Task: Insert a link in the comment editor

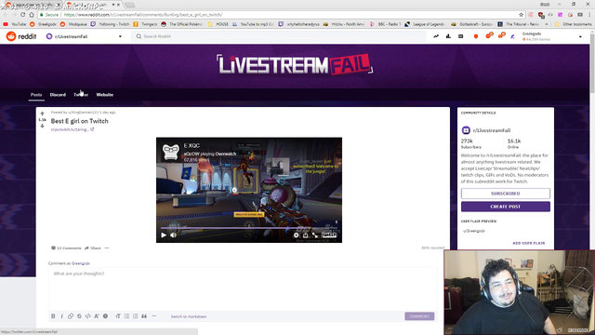Action: click(x=71, y=316)
